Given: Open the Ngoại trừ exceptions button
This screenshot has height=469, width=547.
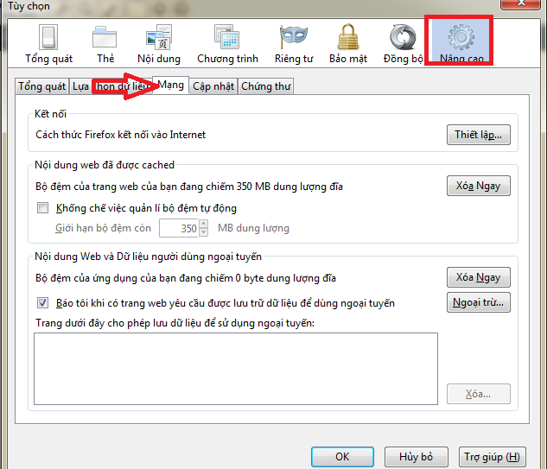Looking at the screenshot, I should (478, 302).
